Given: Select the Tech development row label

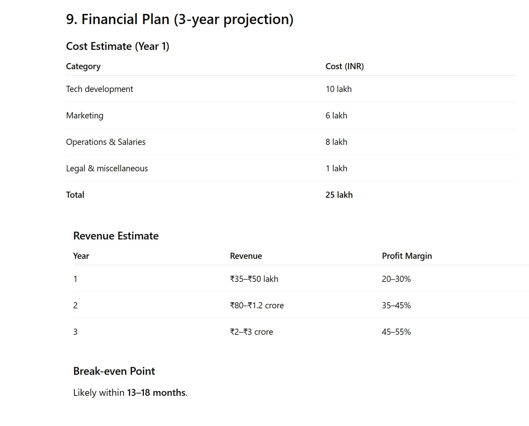Looking at the screenshot, I should click(99, 89).
